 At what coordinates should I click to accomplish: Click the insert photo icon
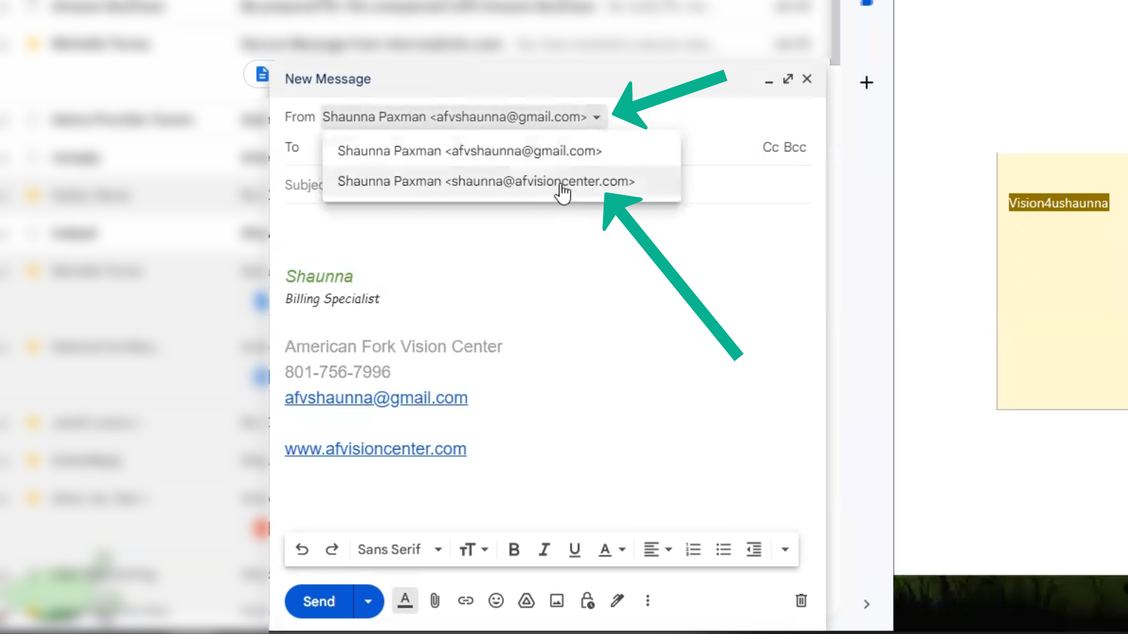point(556,601)
